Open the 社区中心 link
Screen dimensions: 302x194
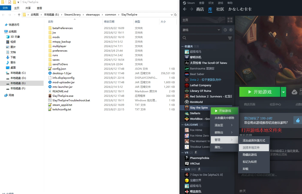275,104
